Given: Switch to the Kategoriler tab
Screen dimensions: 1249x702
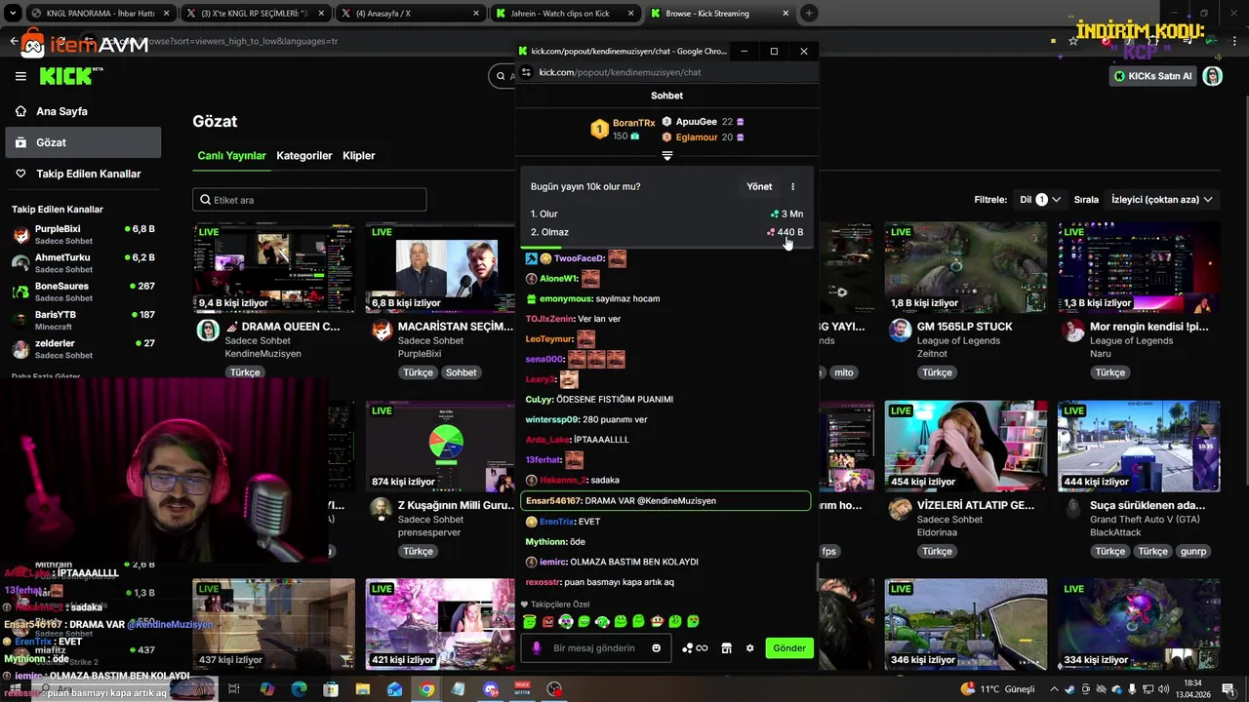Looking at the screenshot, I should coord(303,156).
